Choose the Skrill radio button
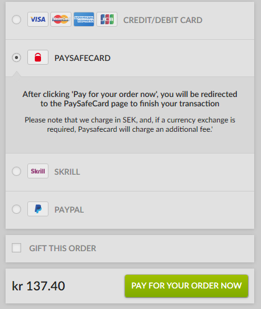This screenshot has width=261, height=309. click(x=16, y=172)
